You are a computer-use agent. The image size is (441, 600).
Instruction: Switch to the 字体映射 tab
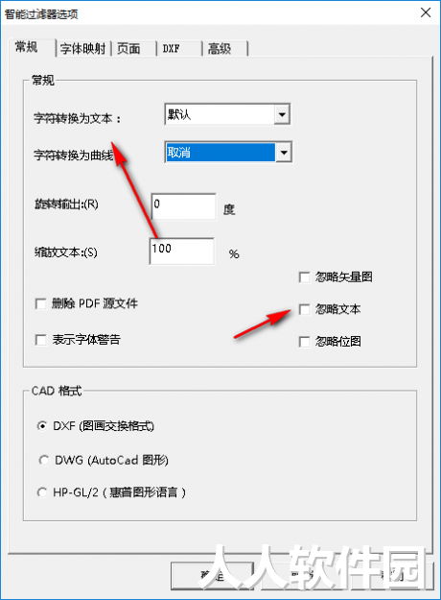point(83,48)
